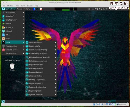Launch the terminal icon in top panel
The height and width of the screenshot is (107, 130).
coord(37,9)
